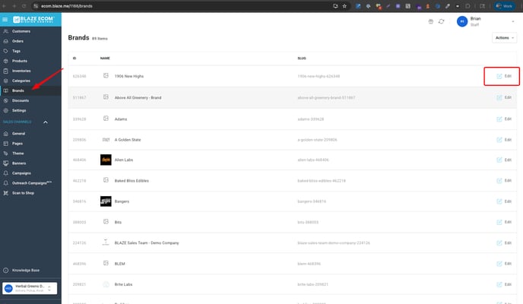Click the refresh sync icon in the header
This screenshot has height=304, width=523.
[x=441, y=21]
